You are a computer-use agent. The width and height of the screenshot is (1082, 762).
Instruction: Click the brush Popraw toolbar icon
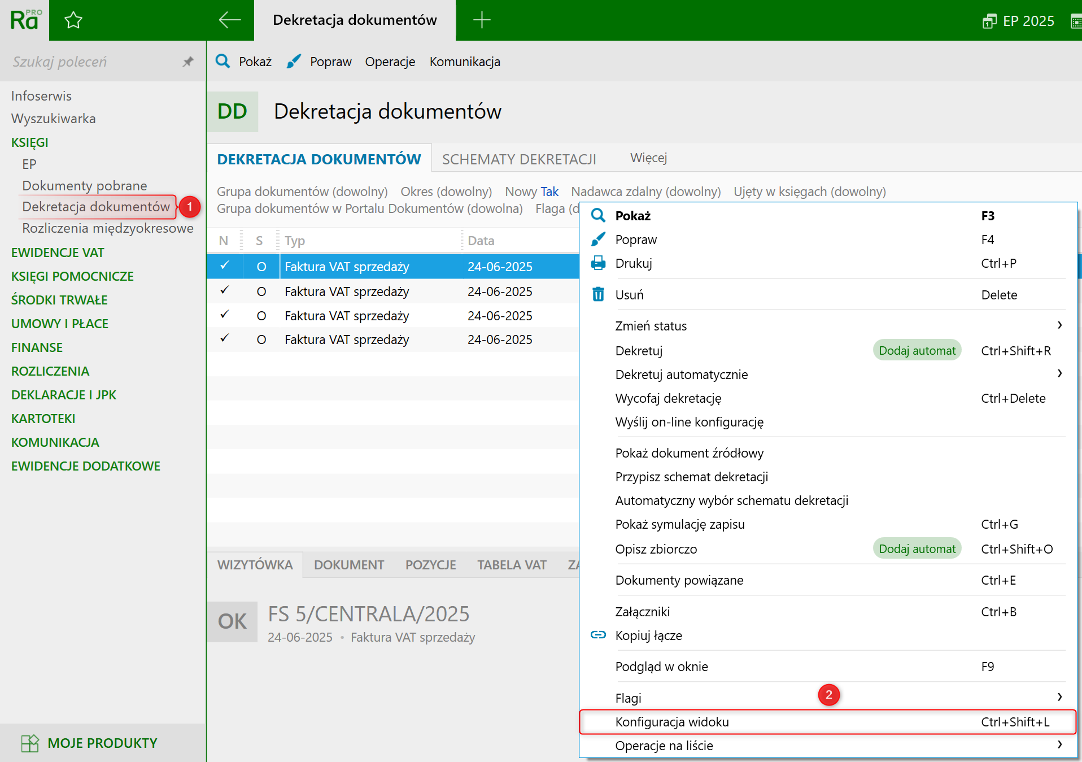(x=294, y=62)
